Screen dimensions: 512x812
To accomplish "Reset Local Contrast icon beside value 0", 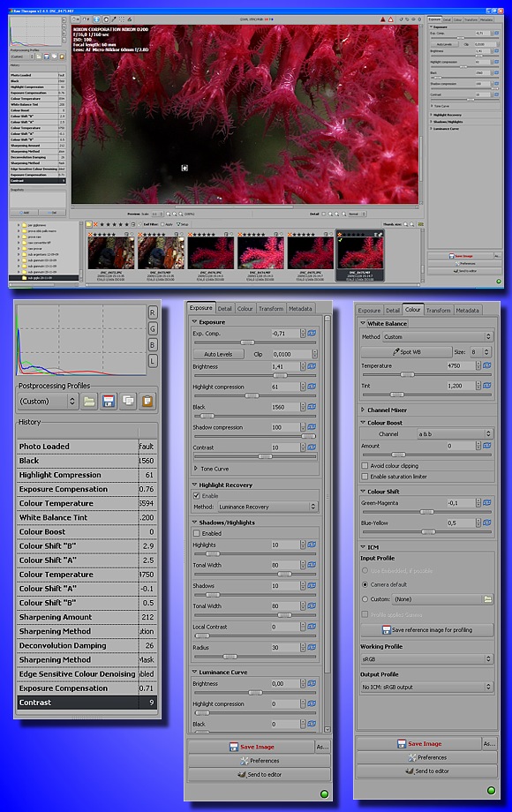I will tap(312, 627).
